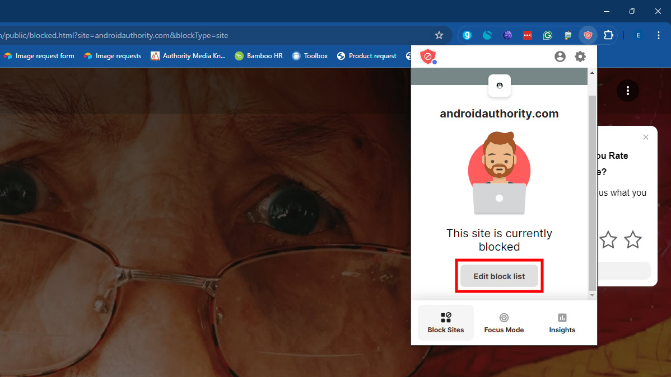The height and width of the screenshot is (377, 671).
Task: Open the Image requests bookmark
Action: 113,56
